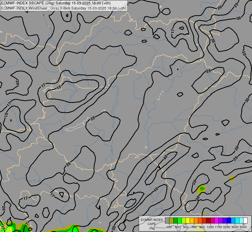Click the dark red swatch in the CAPE legend

208,220
